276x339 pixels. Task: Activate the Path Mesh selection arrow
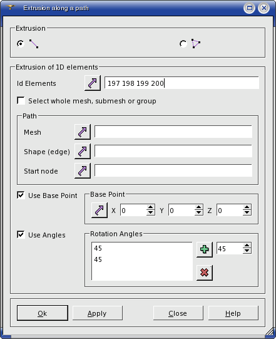[83, 132]
